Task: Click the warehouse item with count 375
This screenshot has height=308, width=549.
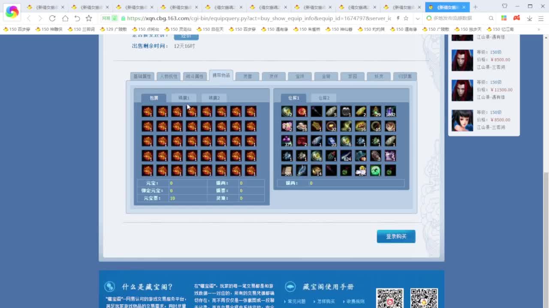Action: coord(287,141)
